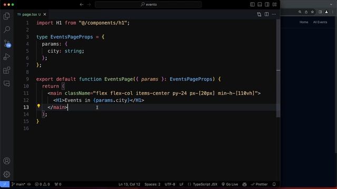Open the Run and Debug view

click(x=7, y=57)
